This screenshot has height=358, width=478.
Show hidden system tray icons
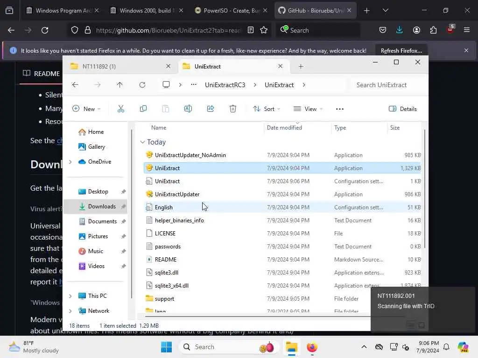pyautogui.click(x=364, y=347)
